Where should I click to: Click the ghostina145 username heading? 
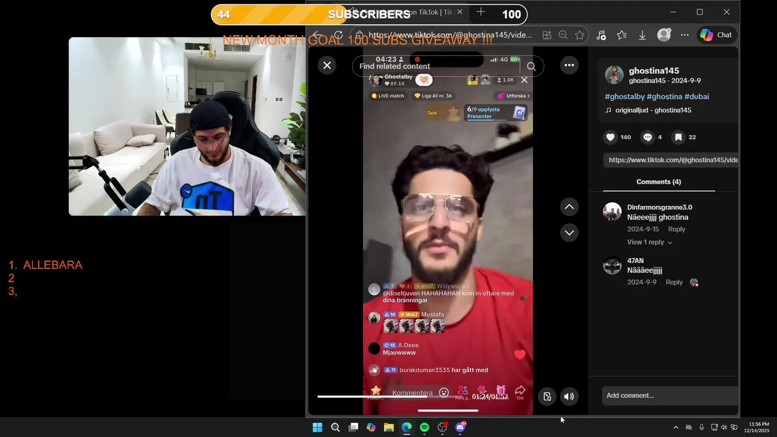pos(654,70)
